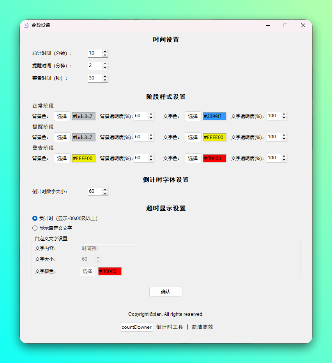Click the custom text color 选择 button
Viewport: 332px width, 363px height.
point(87,271)
